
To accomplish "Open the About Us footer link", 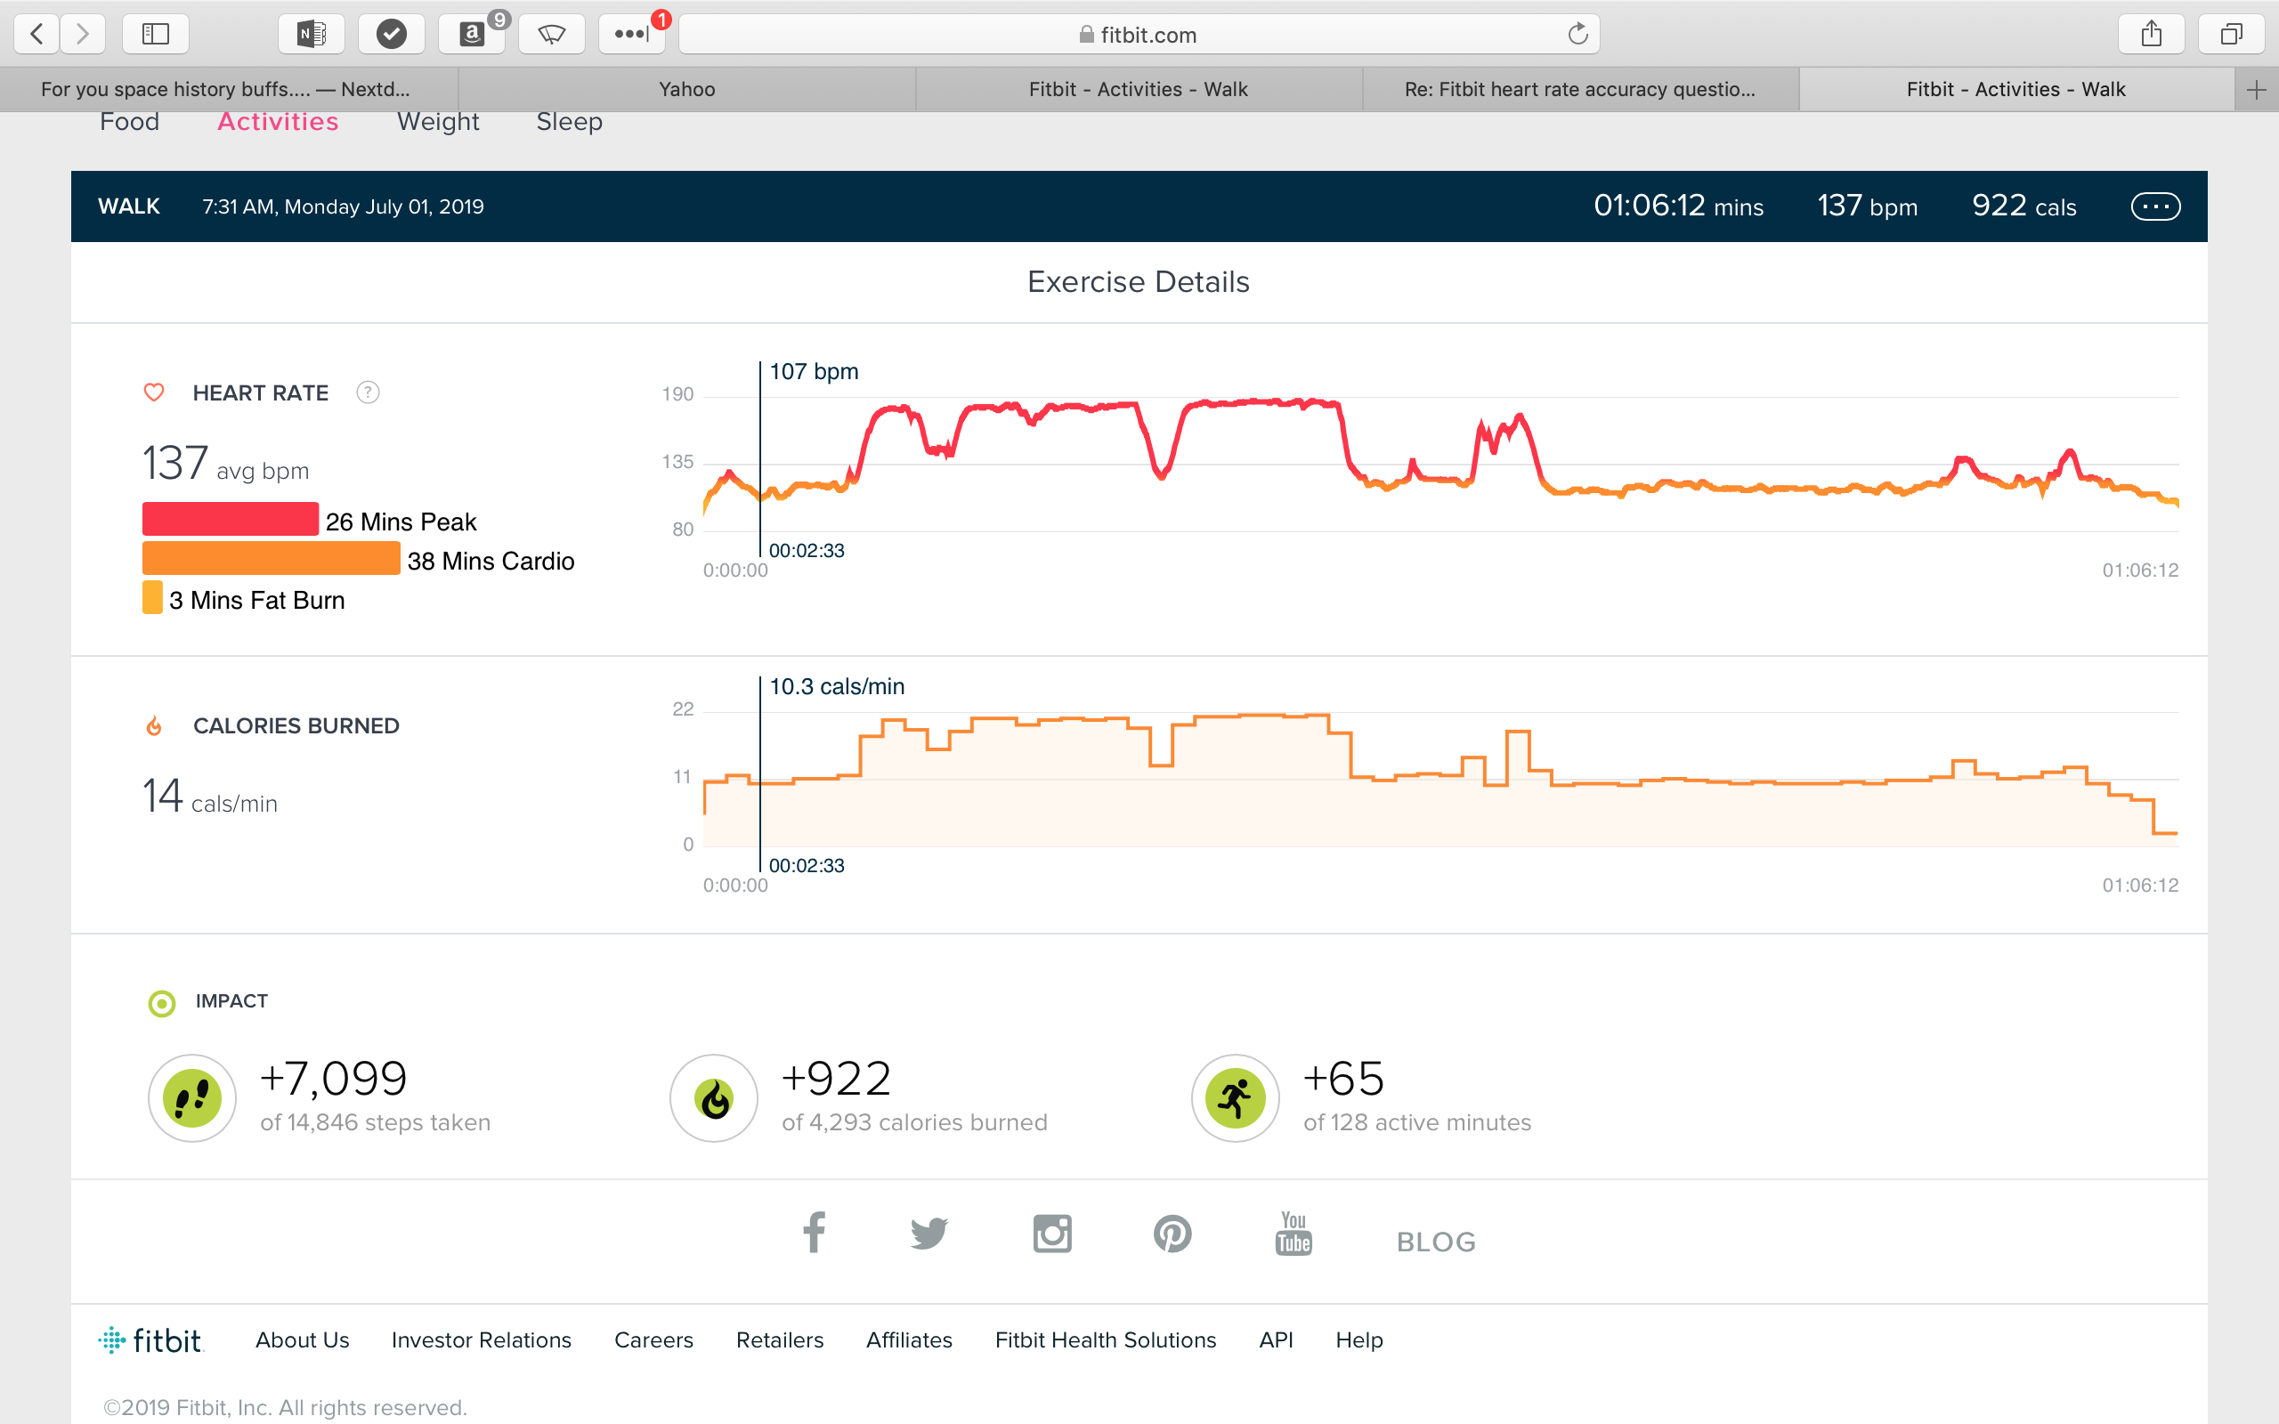I will [x=303, y=1340].
